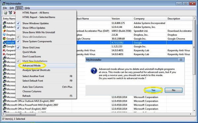Open Choose Columns from menu
The image size is (198, 123).
click(46, 92)
